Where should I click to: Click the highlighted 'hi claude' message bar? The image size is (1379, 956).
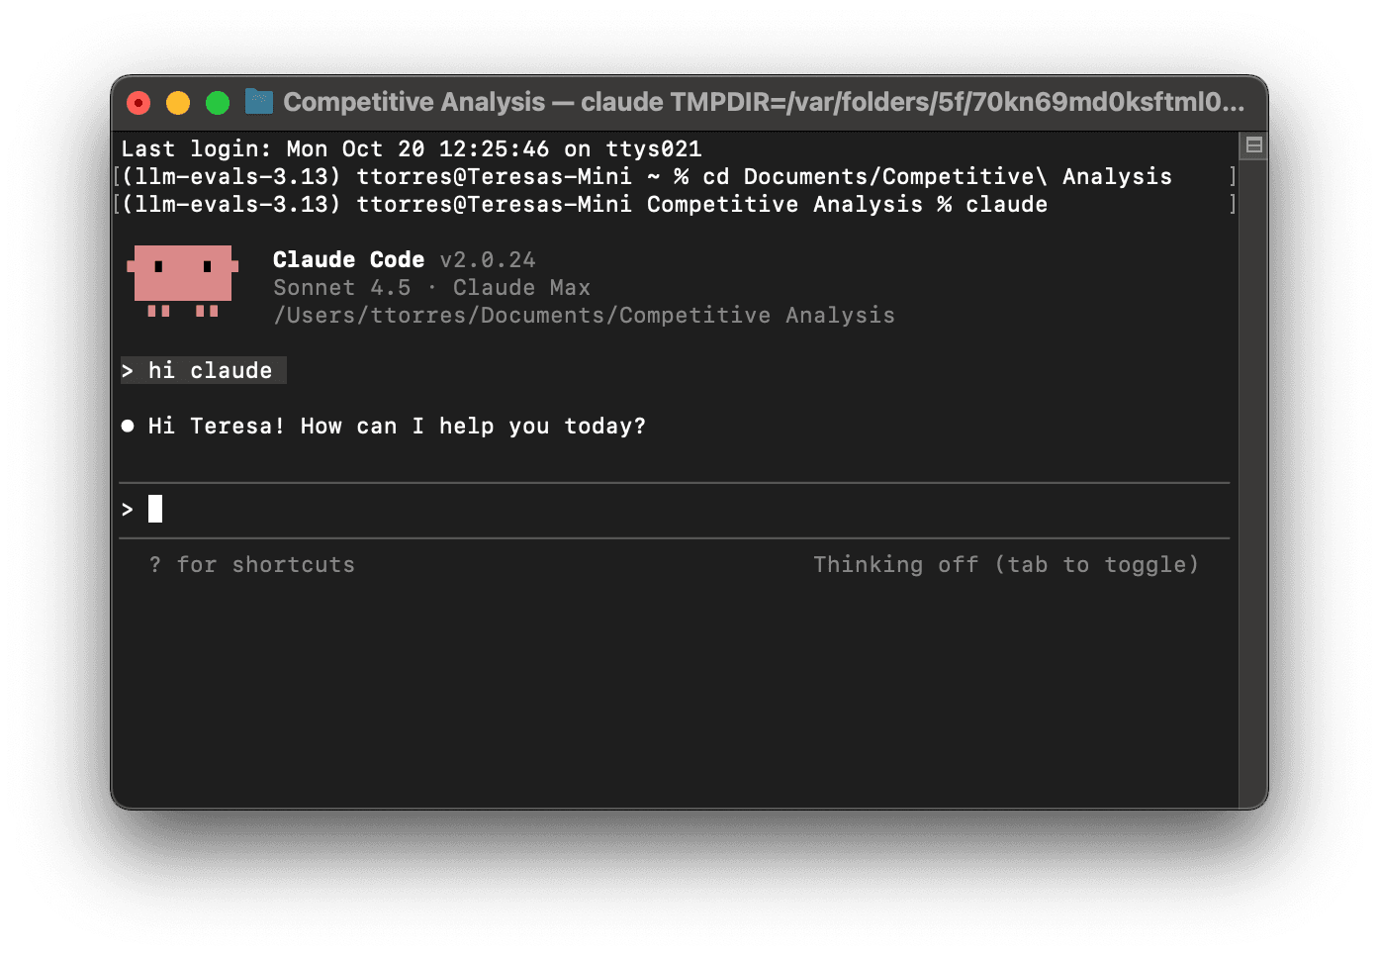(x=203, y=370)
